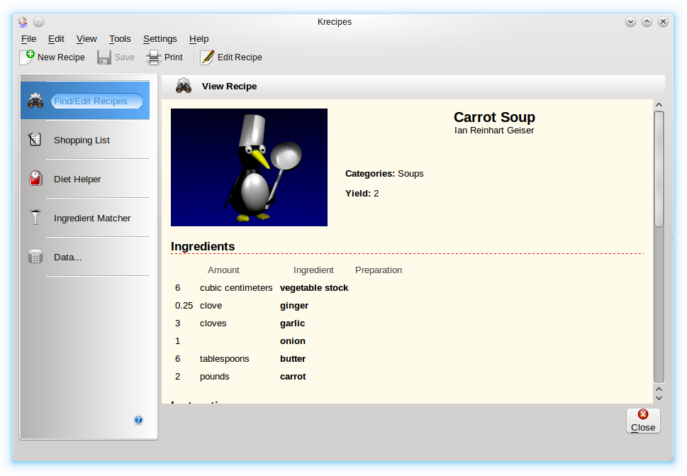Click the pounds unit text
Image resolution: width=687 pixels, height=476 pixels.
coord(214,377)
